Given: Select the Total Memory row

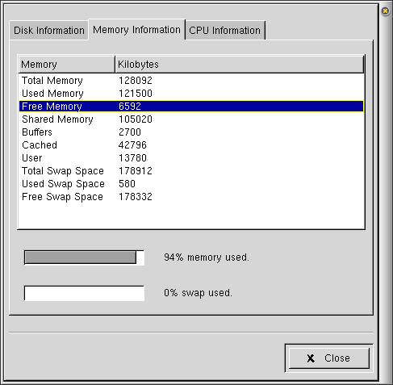Looking at the screenshot, I should pyautogui.click(x=191, y=81).
